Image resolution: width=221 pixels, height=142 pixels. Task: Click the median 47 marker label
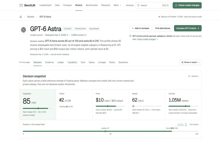click(x=105, y=128)
